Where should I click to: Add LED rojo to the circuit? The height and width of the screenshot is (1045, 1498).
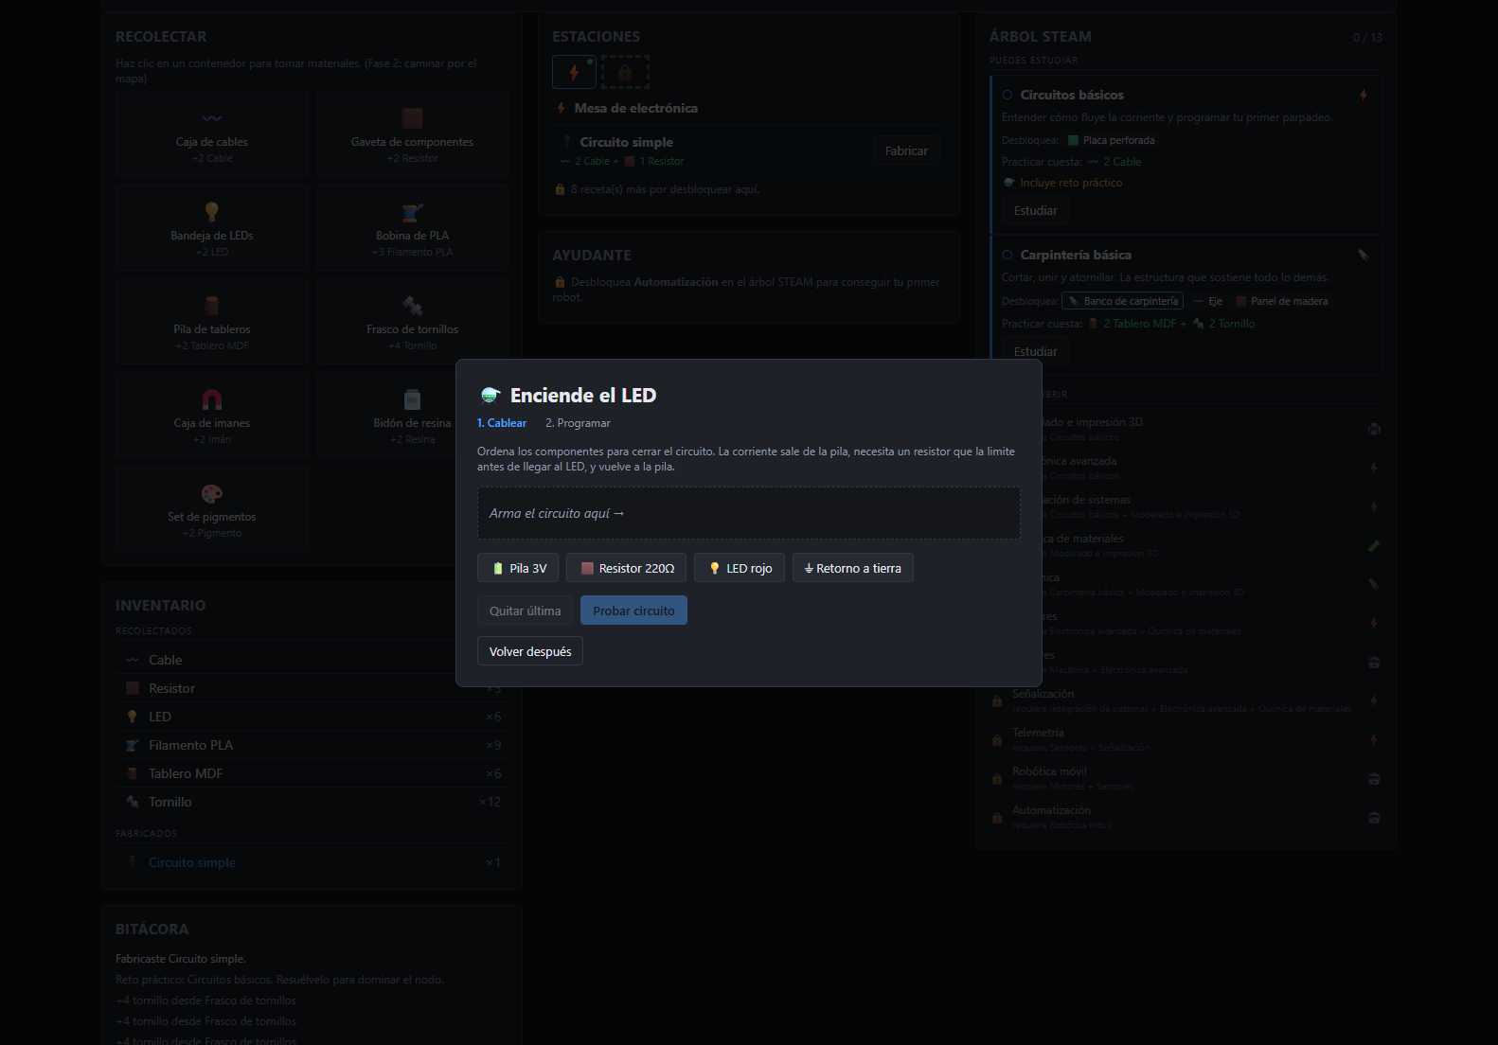(740, 568)
